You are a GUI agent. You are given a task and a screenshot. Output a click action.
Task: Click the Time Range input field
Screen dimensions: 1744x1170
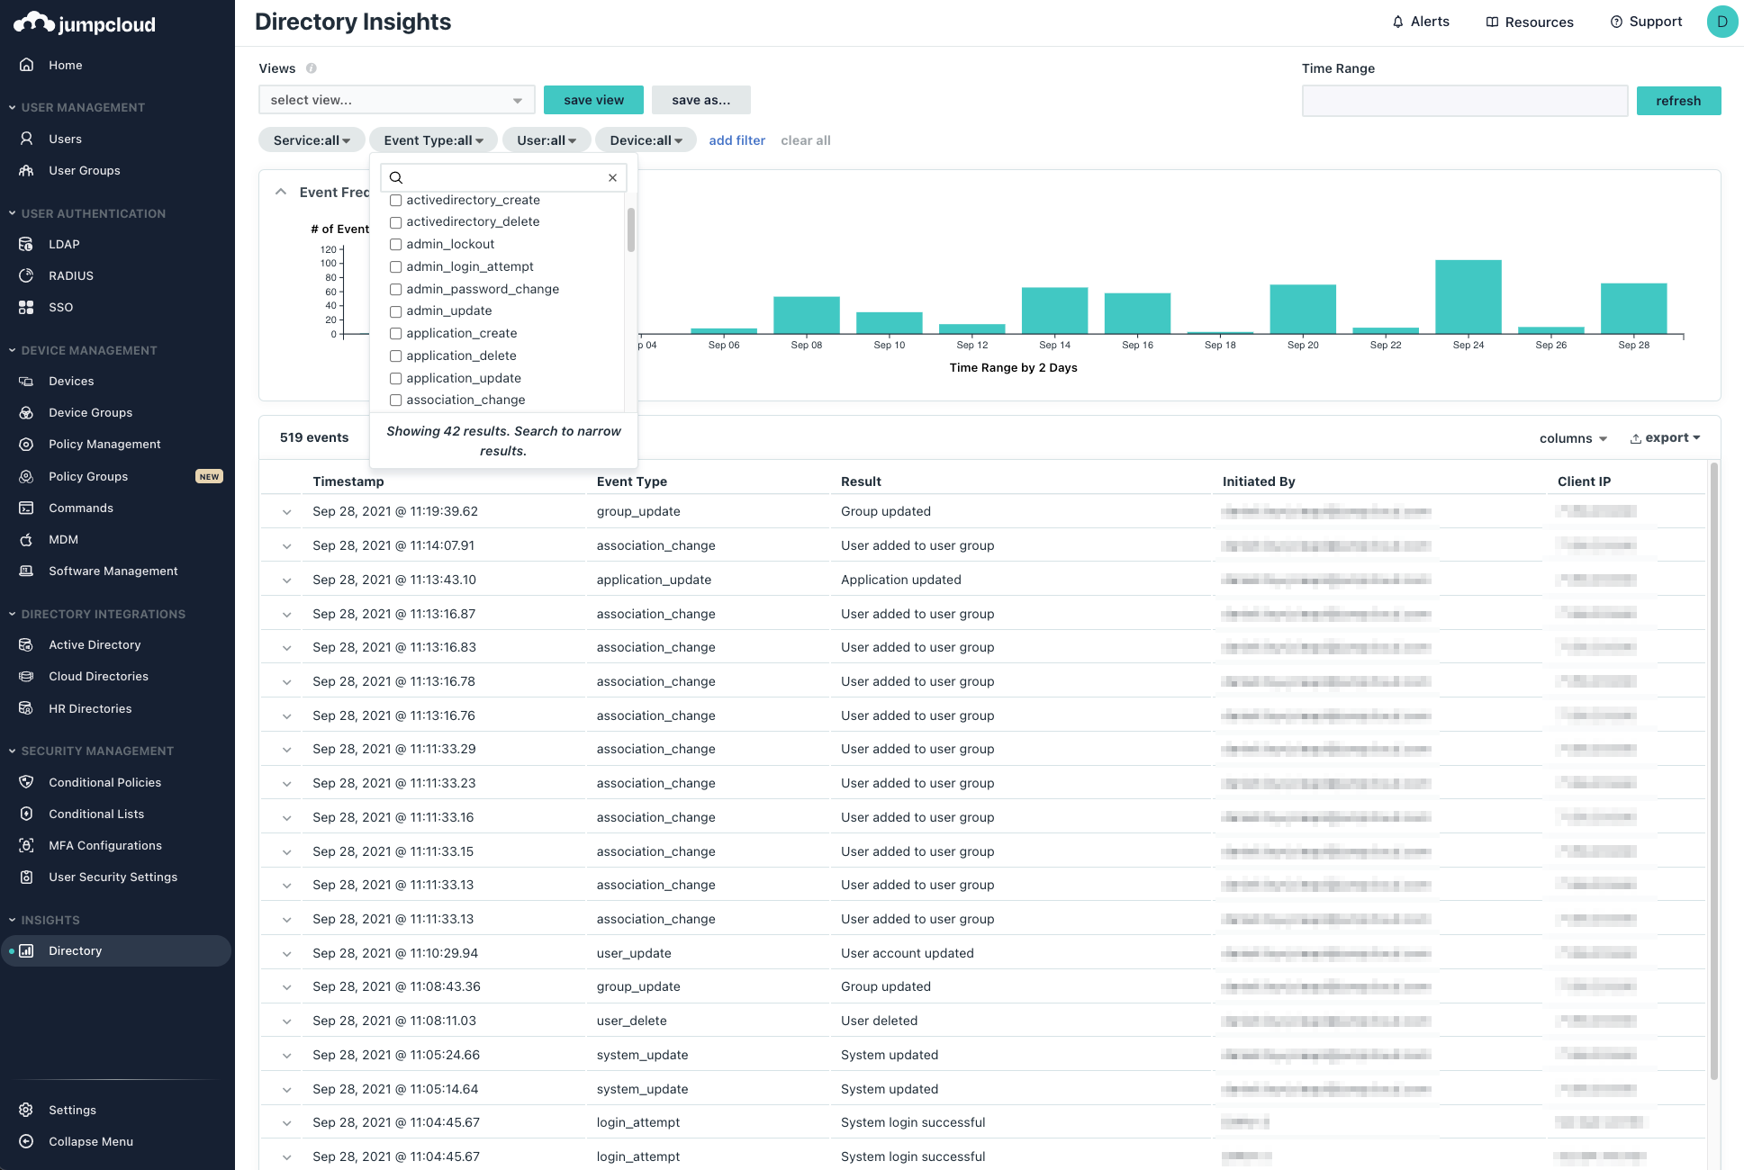[1464, 101]
